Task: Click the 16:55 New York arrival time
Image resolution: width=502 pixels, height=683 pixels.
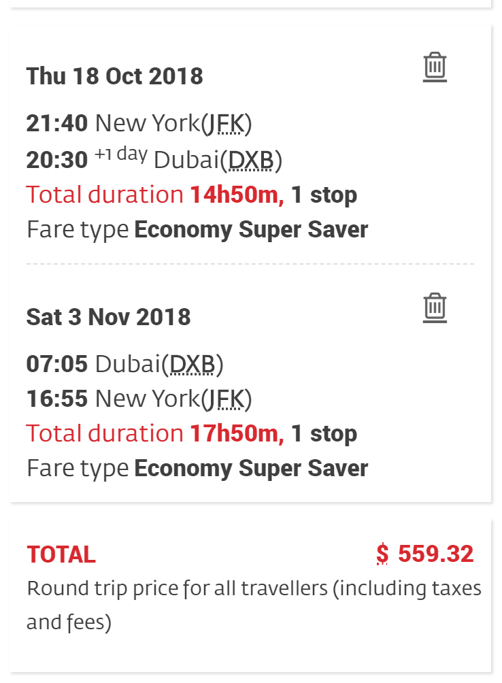Action: tap(57, 399)
